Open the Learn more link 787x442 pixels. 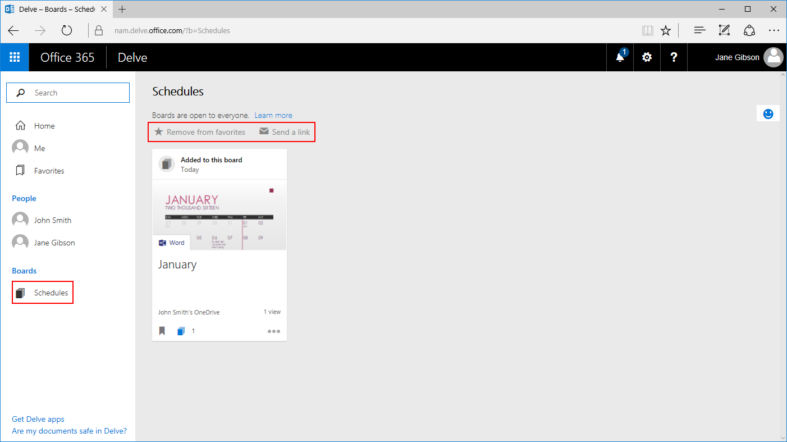pos(273,115)
